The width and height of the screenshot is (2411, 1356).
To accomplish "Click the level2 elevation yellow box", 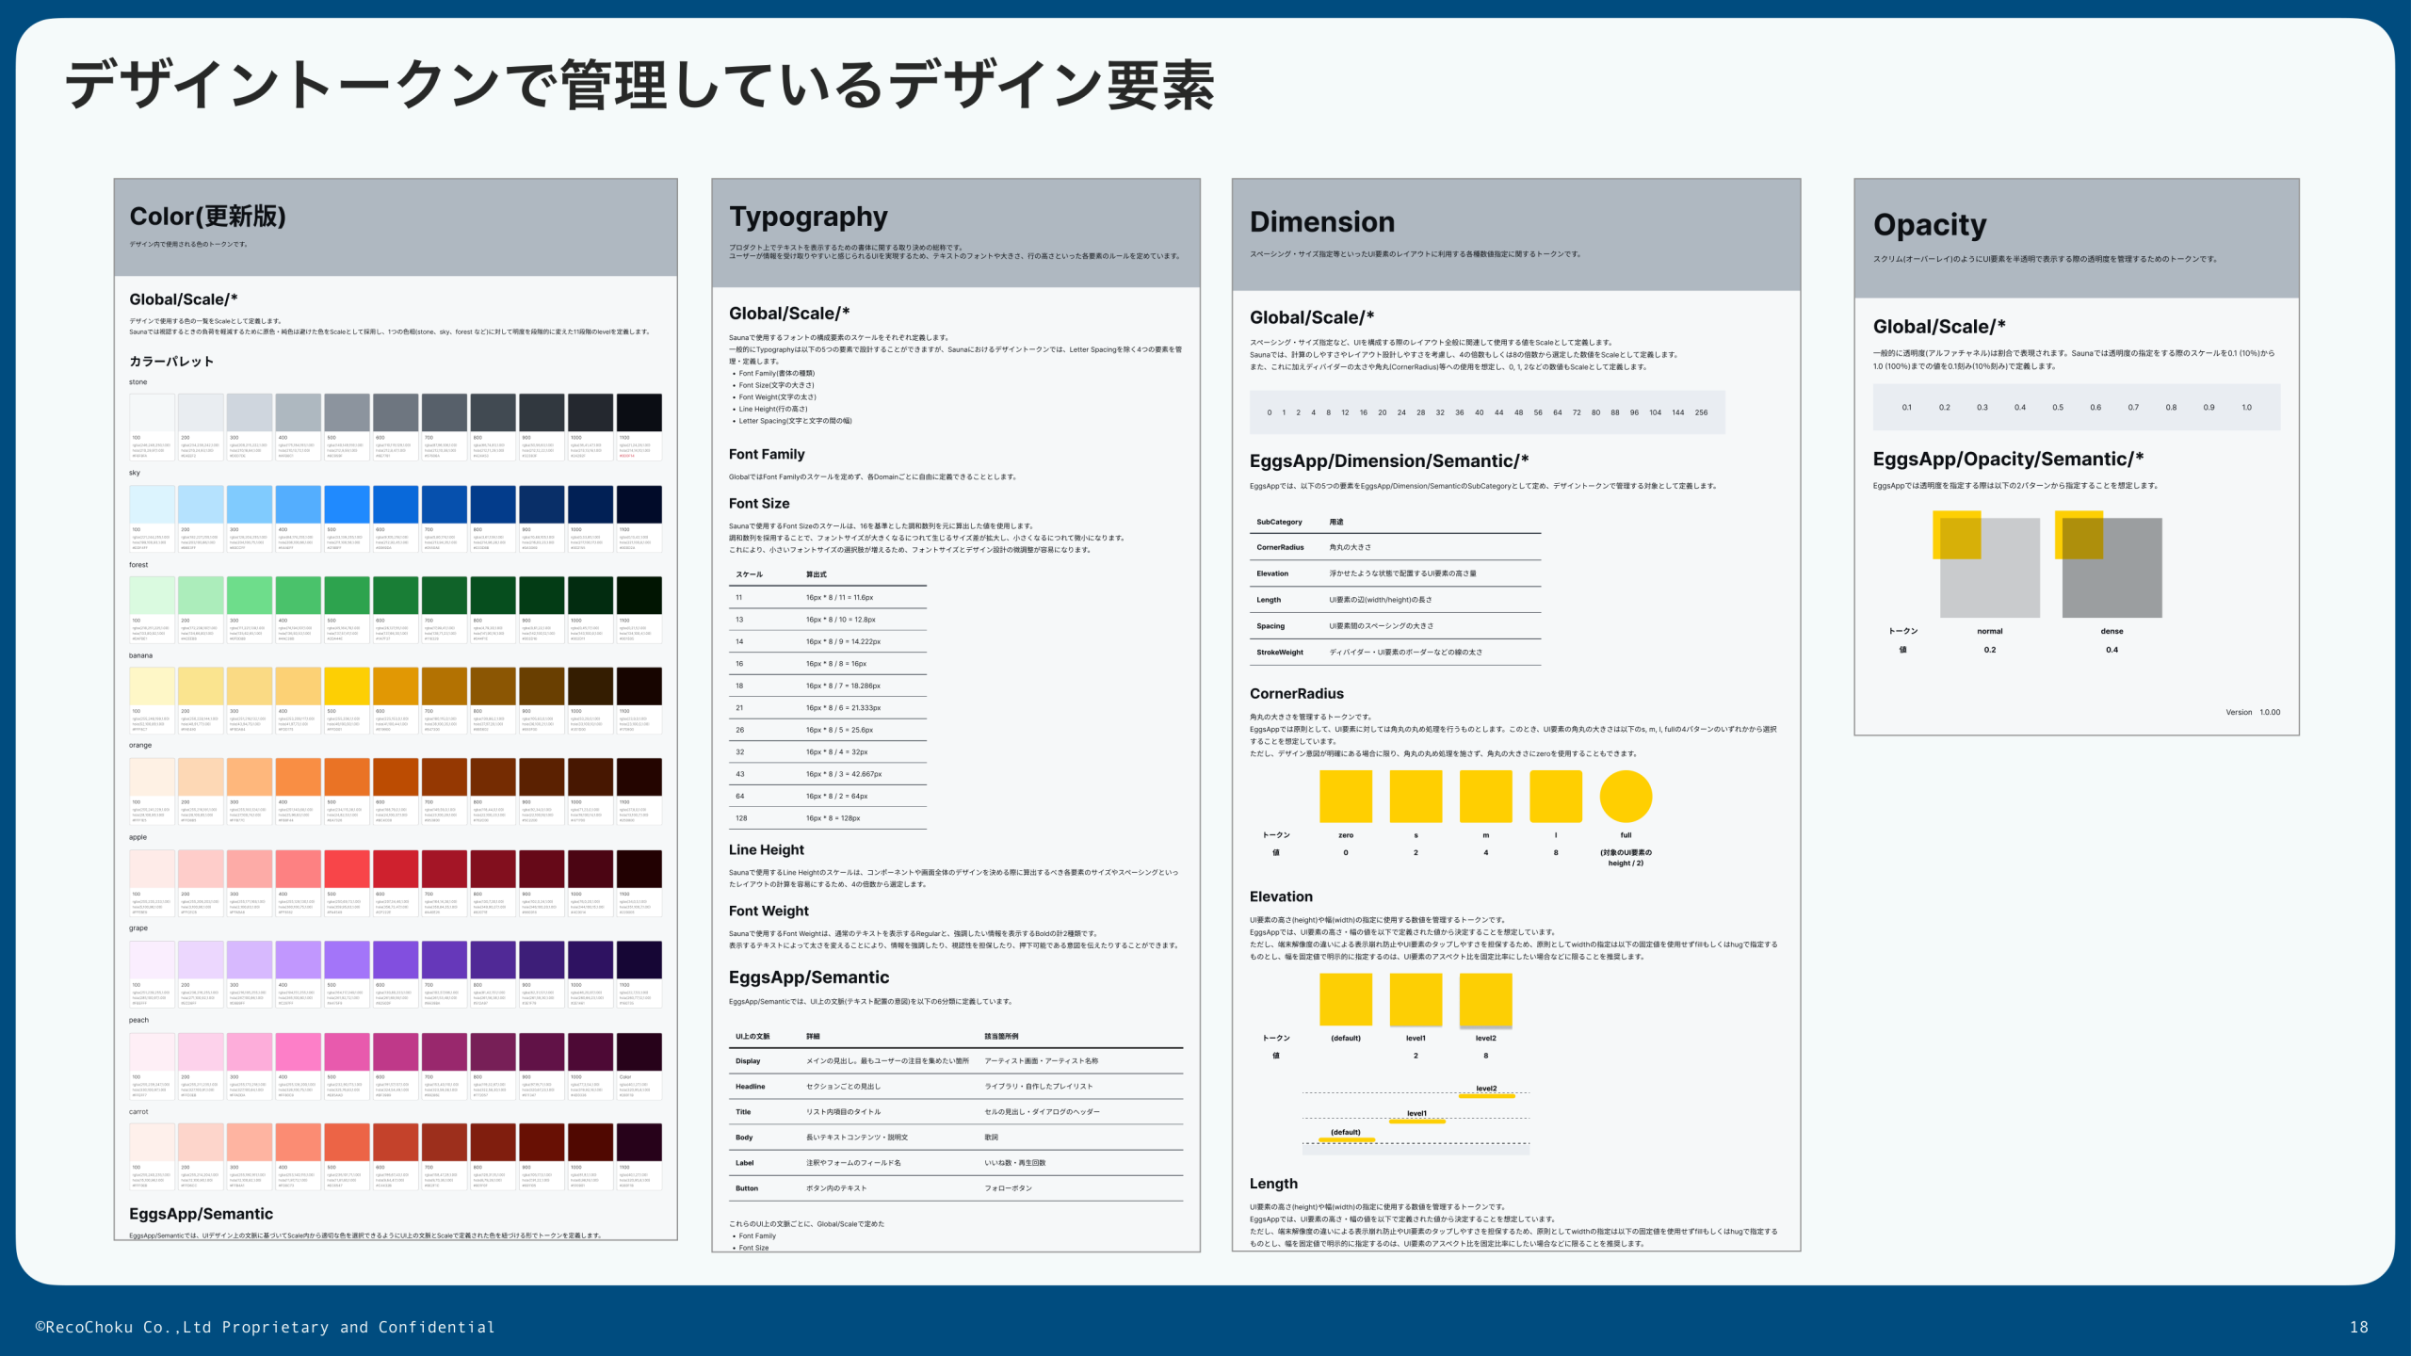I will pyautogui.click(x=1485, y=998).
